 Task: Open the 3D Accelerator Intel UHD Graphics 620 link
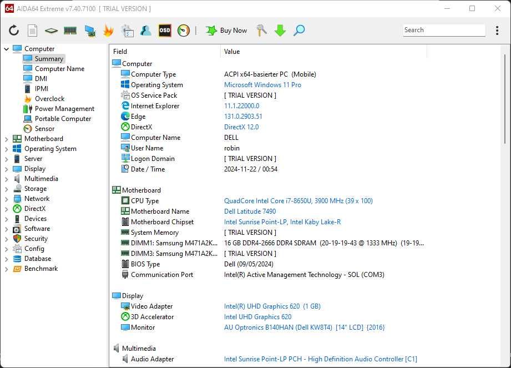tap(257, 317)
